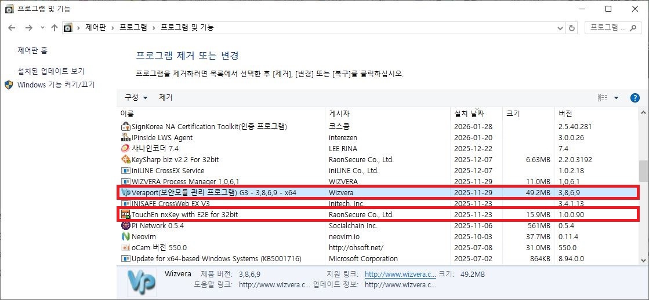Screen dimensions: 649x300
Task: Click the Microsoft Corporation publisher cell
Action: [x=363, y=259]
